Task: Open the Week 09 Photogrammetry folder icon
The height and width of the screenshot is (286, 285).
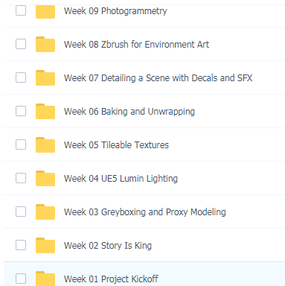Action: click(x=45, y=11)
